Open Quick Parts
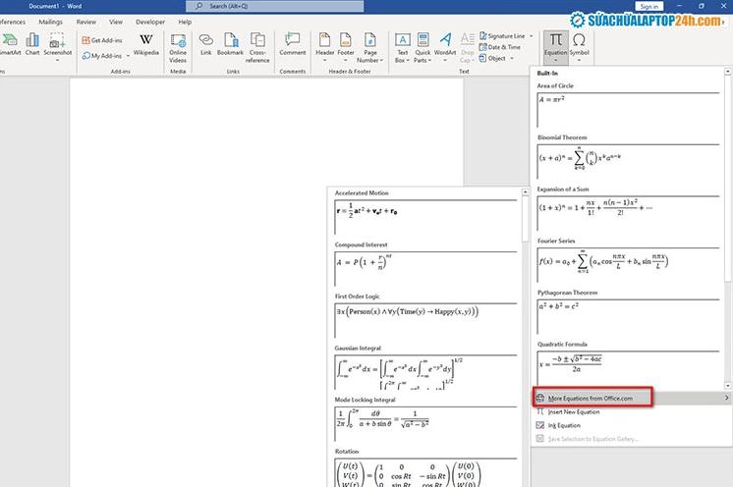 coord(423,48)
